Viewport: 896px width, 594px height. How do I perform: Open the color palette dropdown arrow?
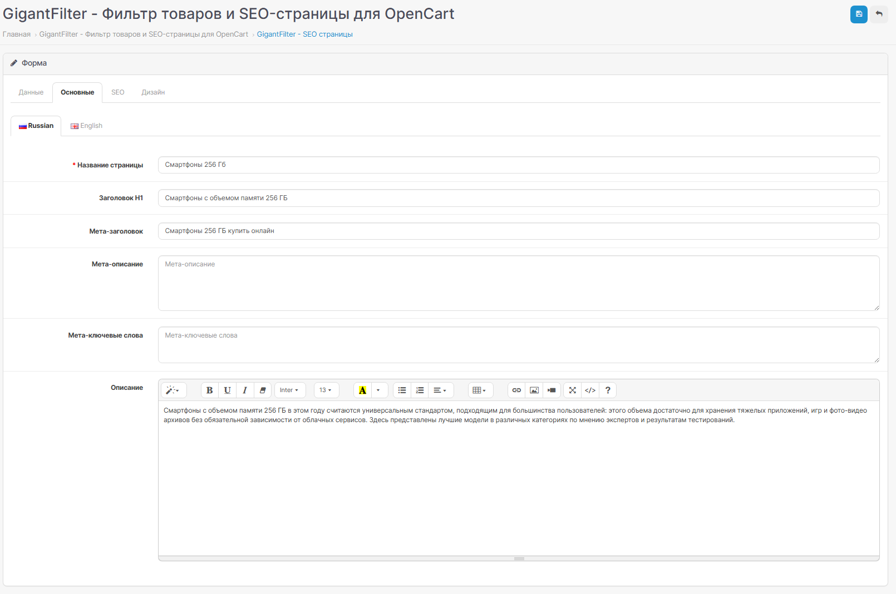point(378,390)
